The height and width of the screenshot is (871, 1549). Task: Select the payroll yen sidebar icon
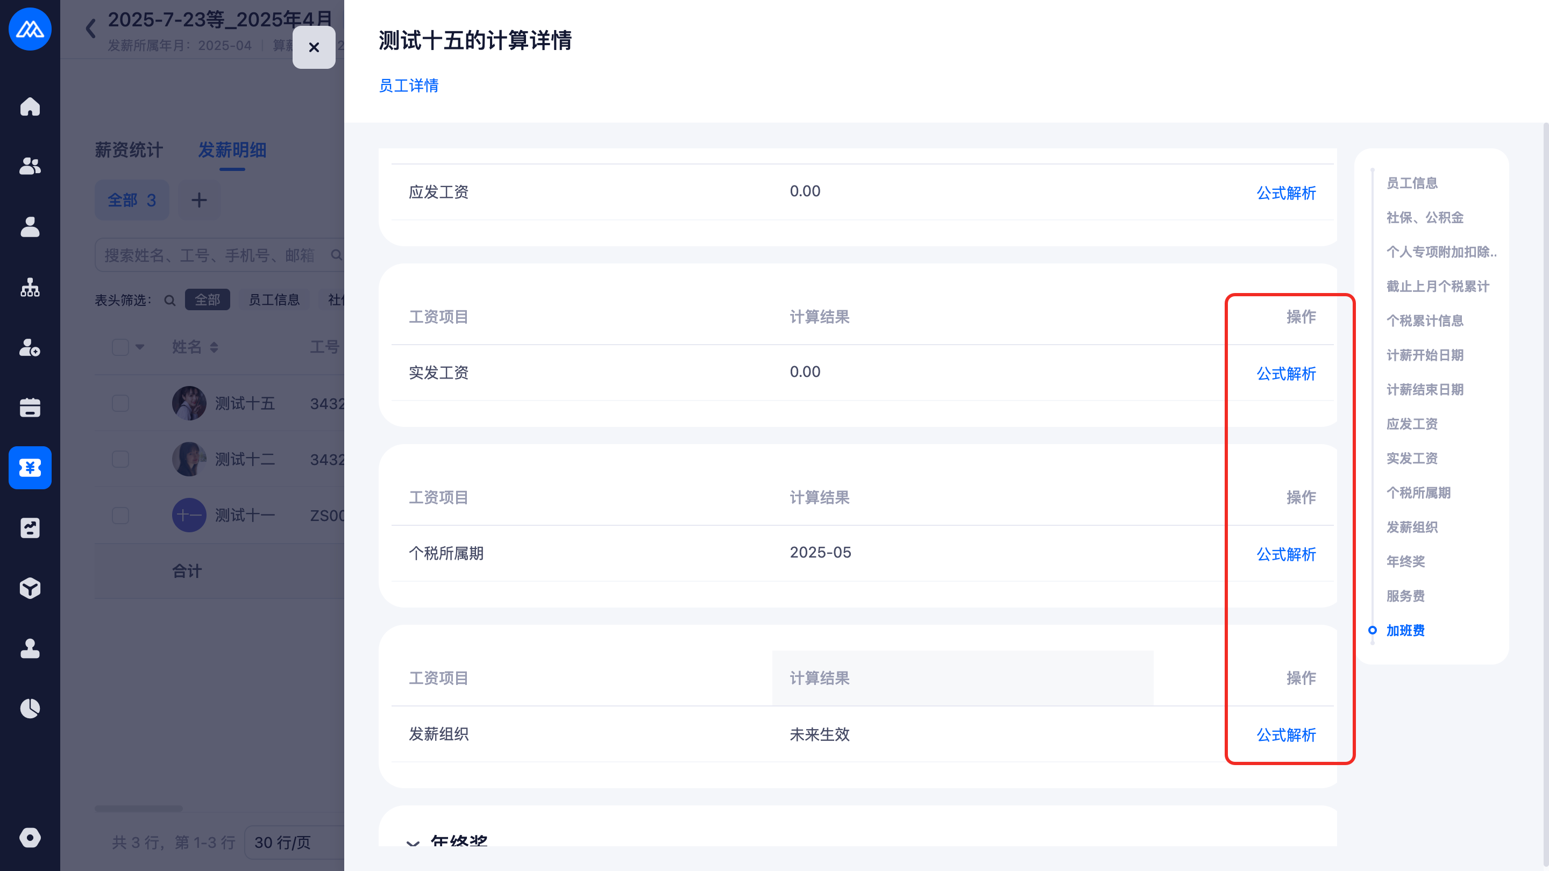tap(30, 468)
